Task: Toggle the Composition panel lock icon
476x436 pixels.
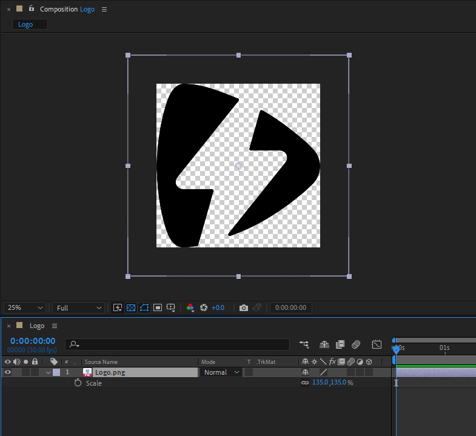Action: pos(32,8)
